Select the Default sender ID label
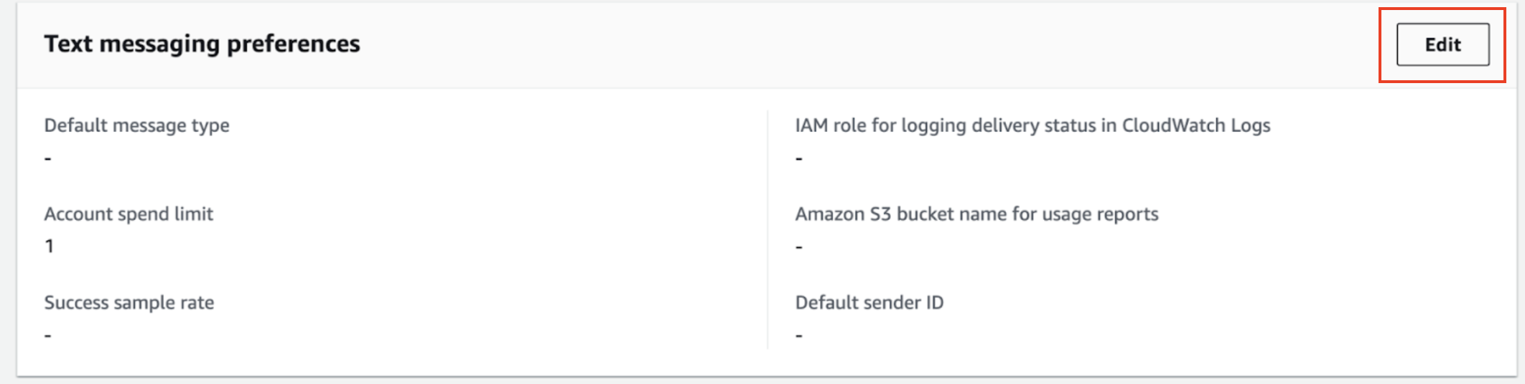The height and width of the screenshot is (384, 1525). pos(869,303)
